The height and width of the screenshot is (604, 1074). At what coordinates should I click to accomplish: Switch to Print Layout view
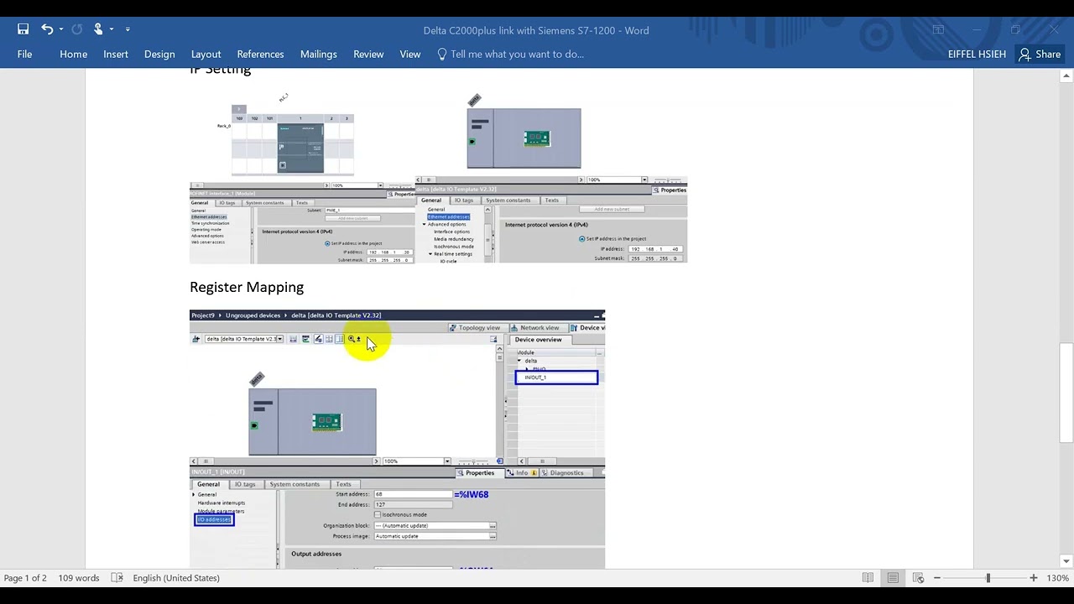point(893,578)
